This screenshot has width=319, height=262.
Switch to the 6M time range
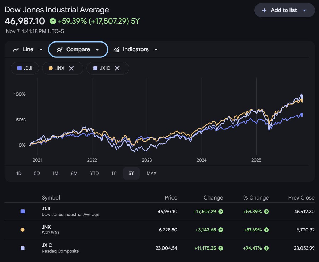point(74,173)
